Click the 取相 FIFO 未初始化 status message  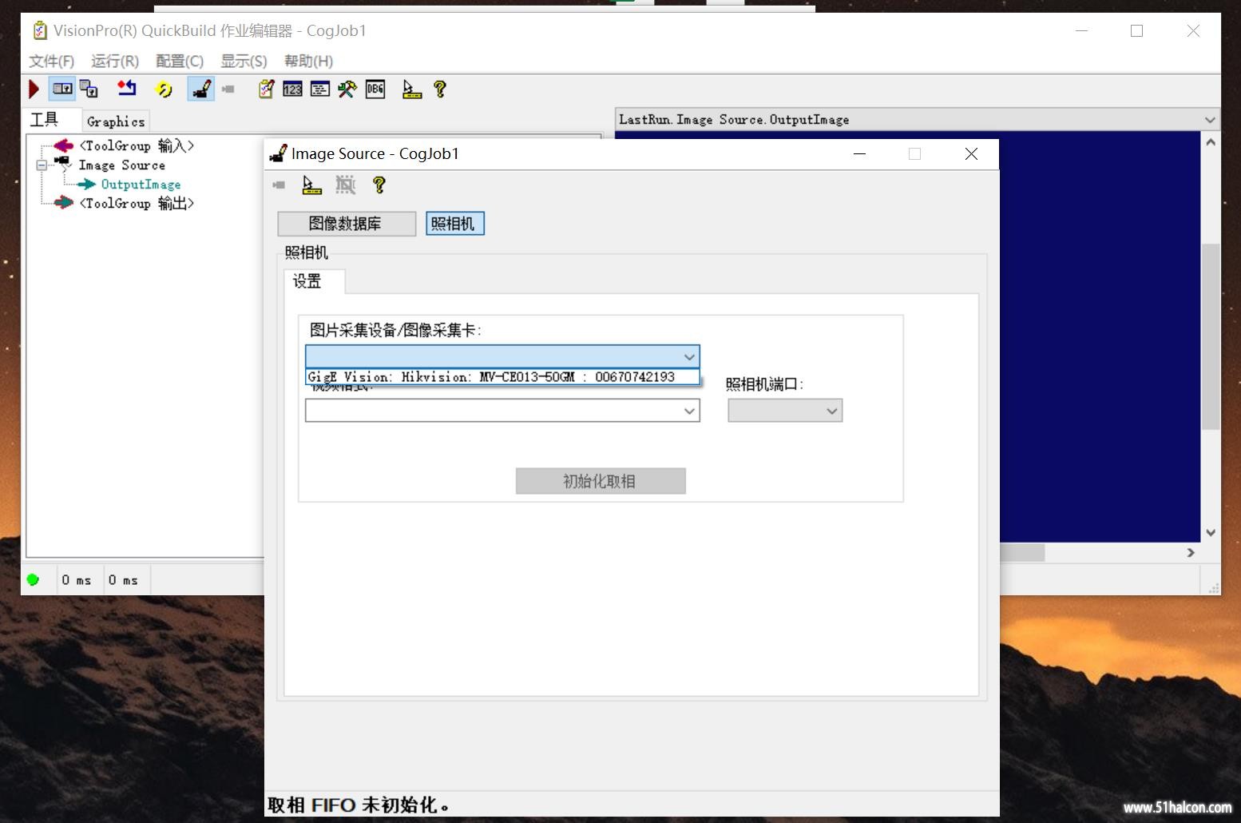tap(359, 805)
